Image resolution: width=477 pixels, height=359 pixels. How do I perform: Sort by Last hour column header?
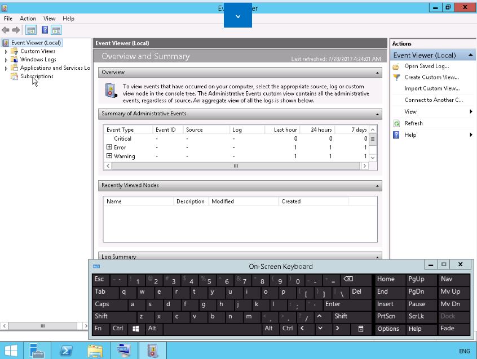tap(282, 129)
